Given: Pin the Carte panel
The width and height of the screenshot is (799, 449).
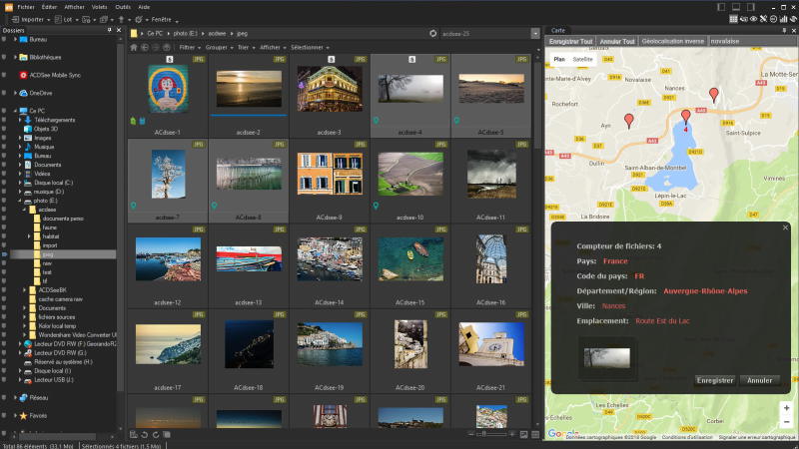Looking at the screenshot, I should [x=784, y=31].
